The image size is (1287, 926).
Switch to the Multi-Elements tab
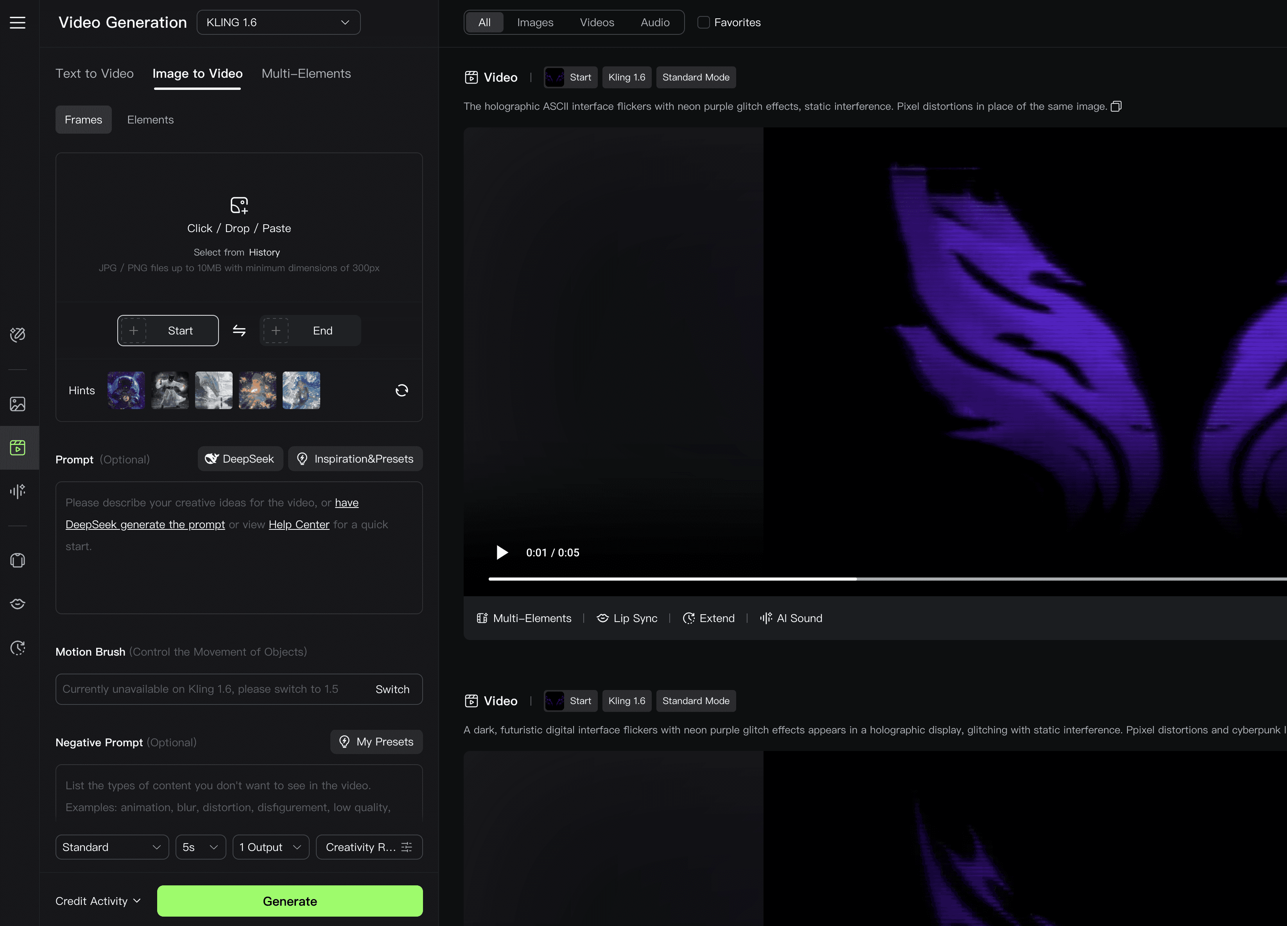click(307, 74)
